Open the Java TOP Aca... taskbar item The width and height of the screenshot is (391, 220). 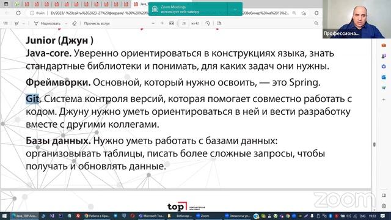pos(24,216)
